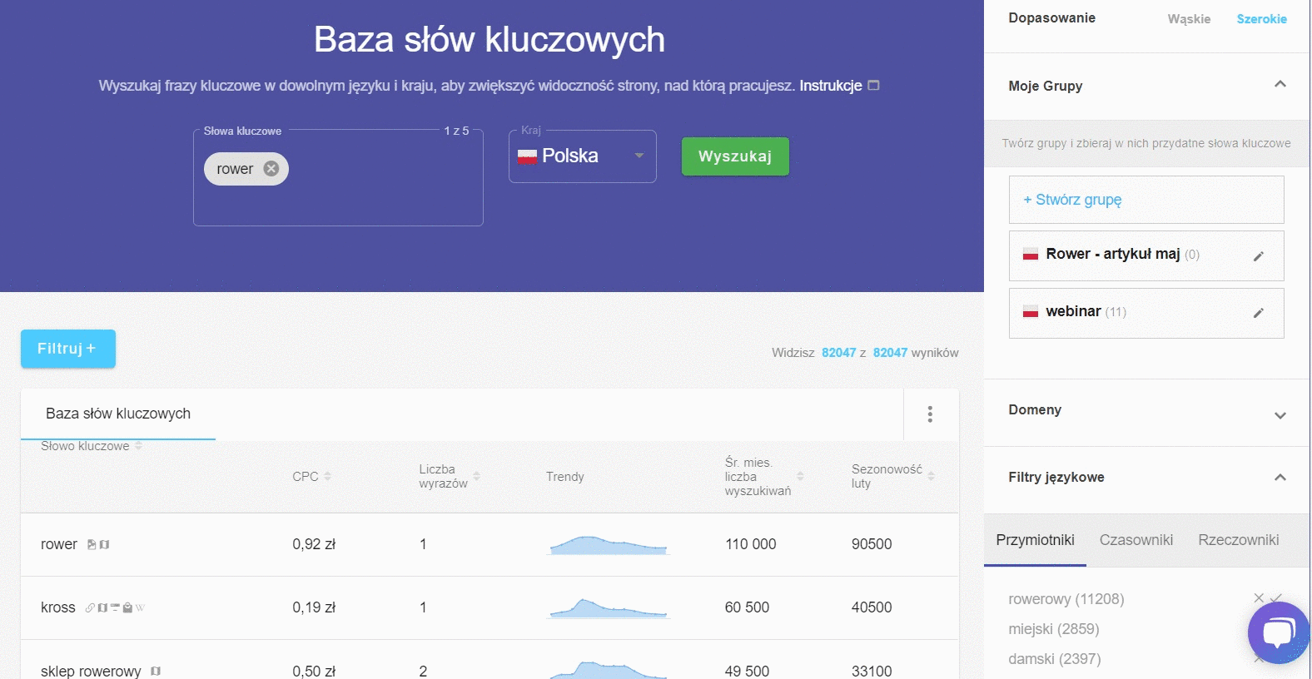Click the seasonality value '90500'
The image size is (1312, 679).
(872, 544)
